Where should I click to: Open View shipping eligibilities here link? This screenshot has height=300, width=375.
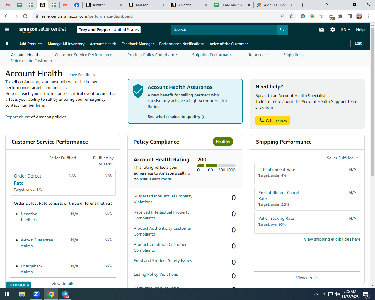tap(332, 239)
